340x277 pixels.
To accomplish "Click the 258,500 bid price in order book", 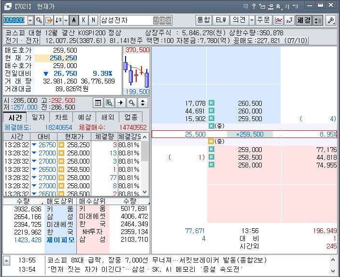I will coord(250,157).
